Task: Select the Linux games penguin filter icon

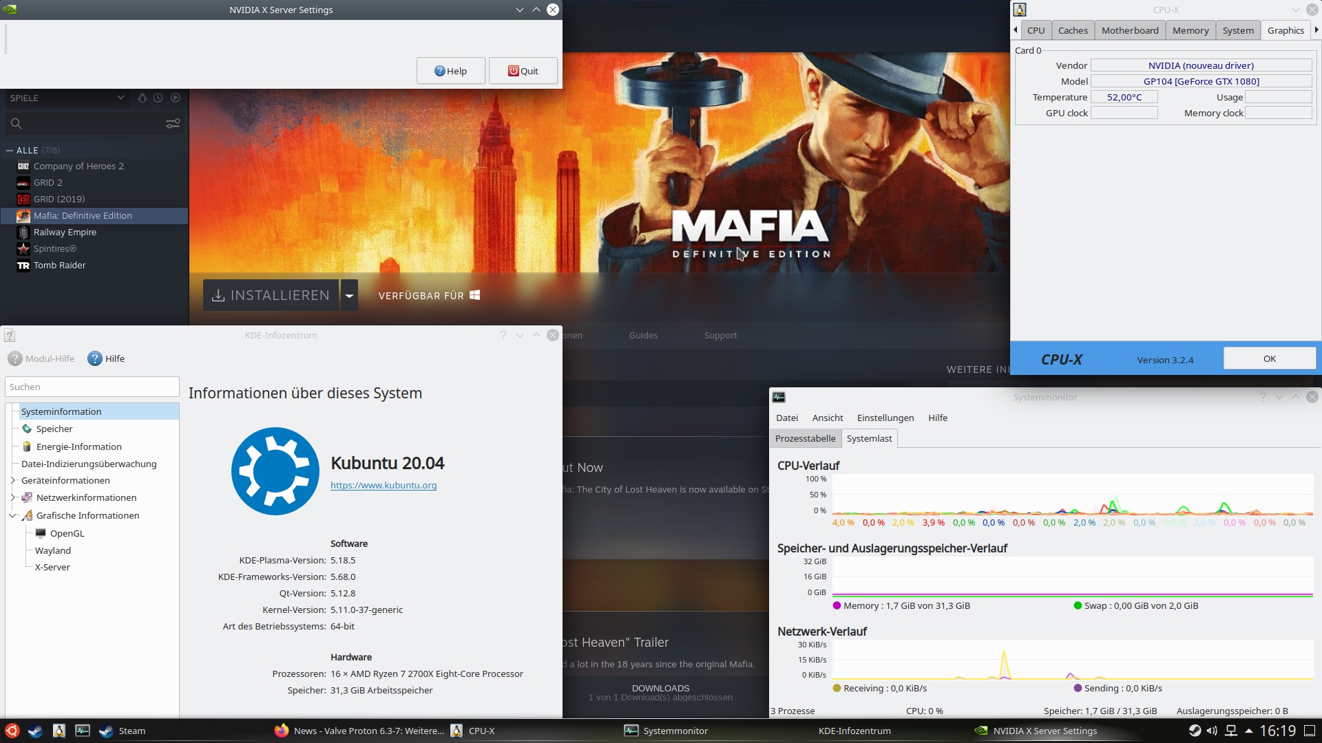Action: tap(142, 98)
